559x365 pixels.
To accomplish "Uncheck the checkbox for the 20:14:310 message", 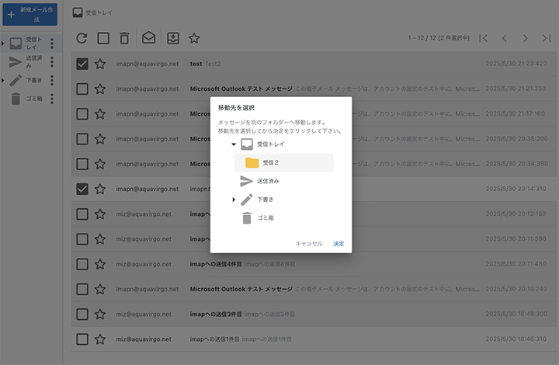I will (82, 189).
